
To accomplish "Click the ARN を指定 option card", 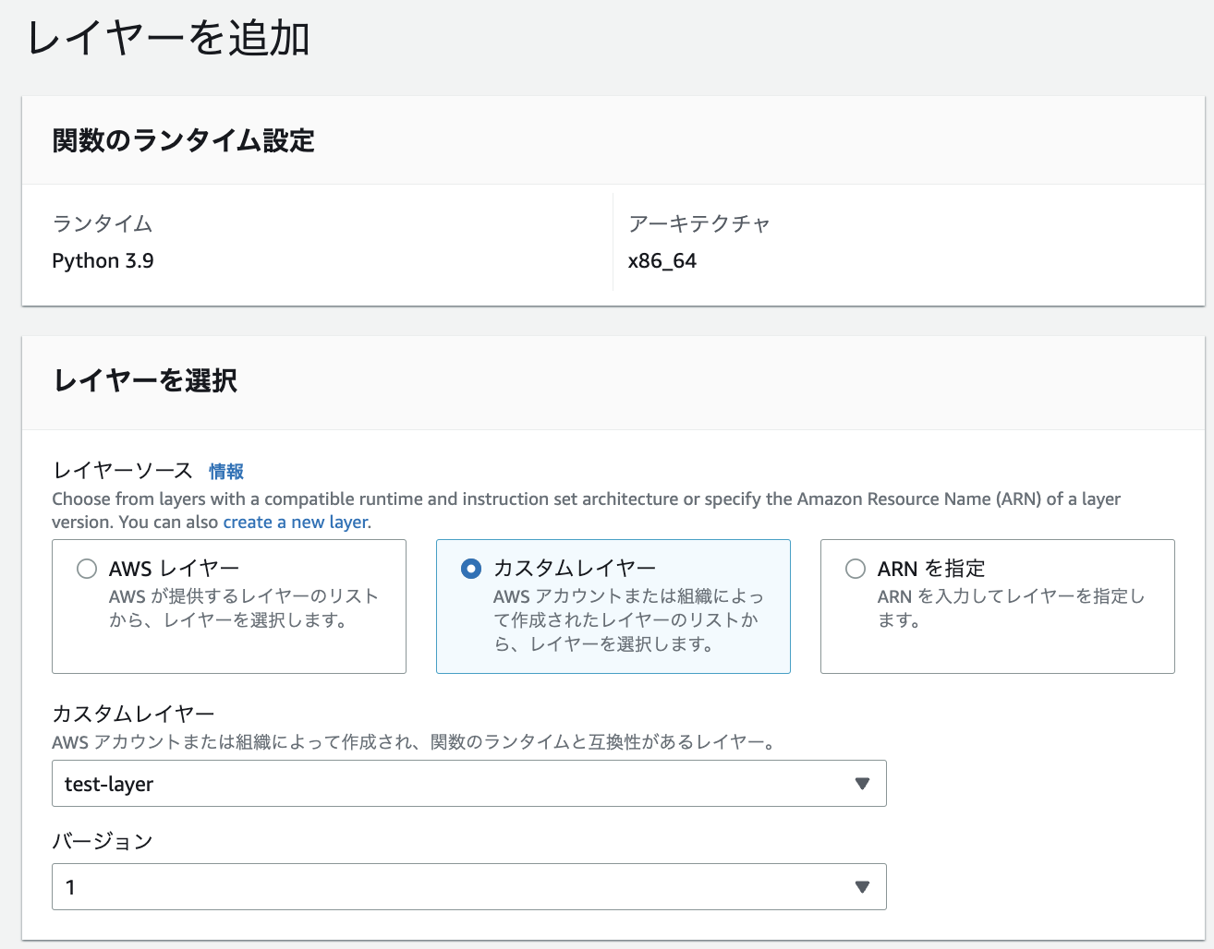I will [x=997, y=607].
